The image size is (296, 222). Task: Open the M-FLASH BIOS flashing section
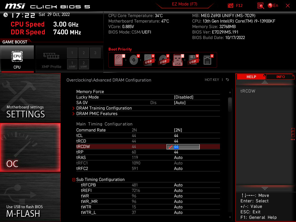coord(30,197)
